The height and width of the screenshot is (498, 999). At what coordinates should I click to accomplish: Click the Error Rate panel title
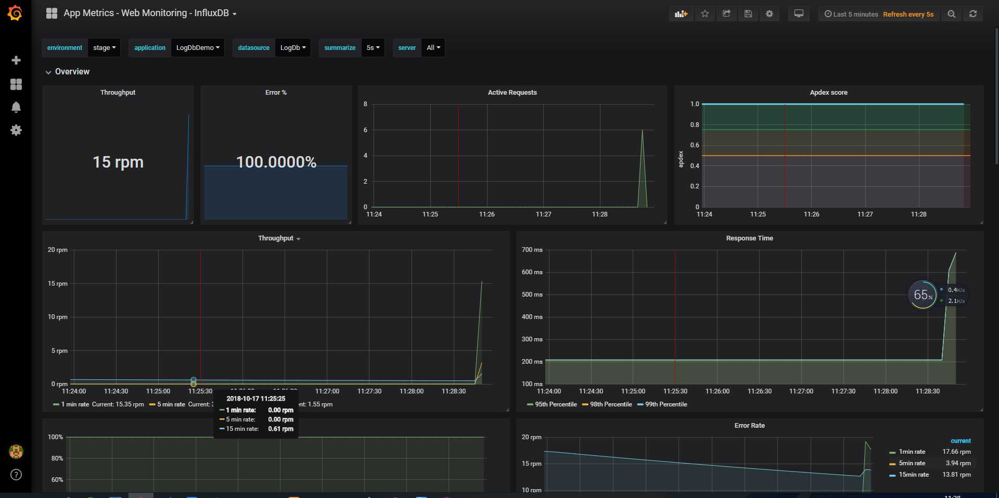(x=749, y=426)
